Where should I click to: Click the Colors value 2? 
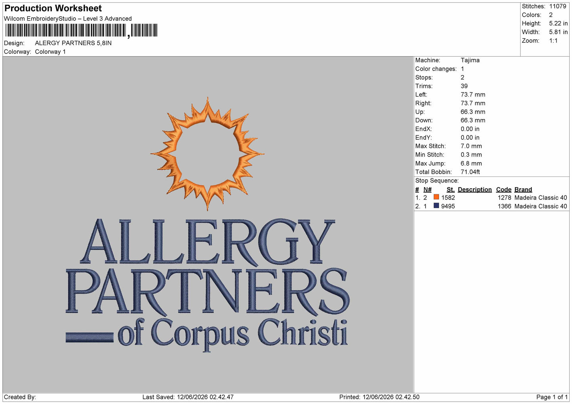(x=551, y=15)
